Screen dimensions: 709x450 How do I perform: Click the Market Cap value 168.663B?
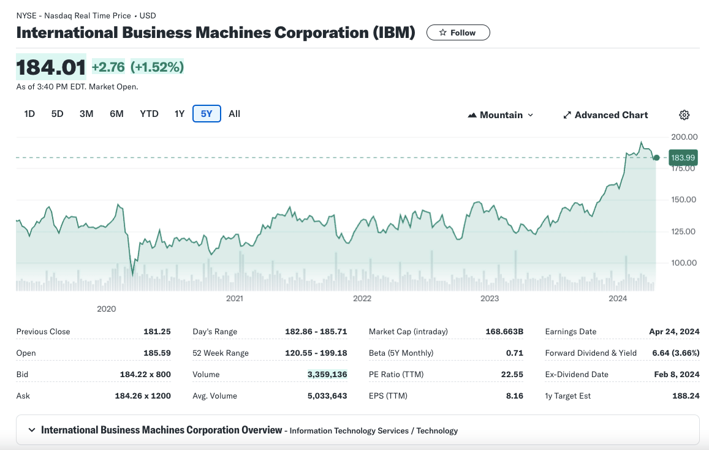tap(504, 331)
